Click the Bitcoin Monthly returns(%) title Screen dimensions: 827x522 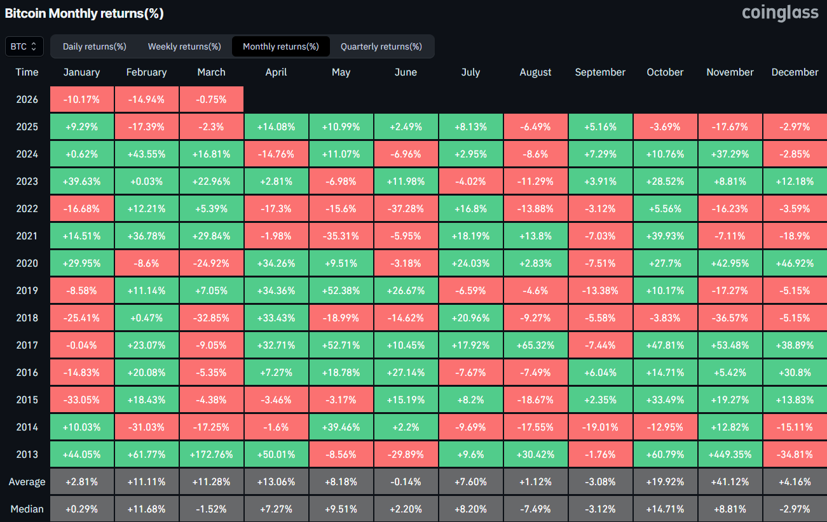tap(85, 13)
